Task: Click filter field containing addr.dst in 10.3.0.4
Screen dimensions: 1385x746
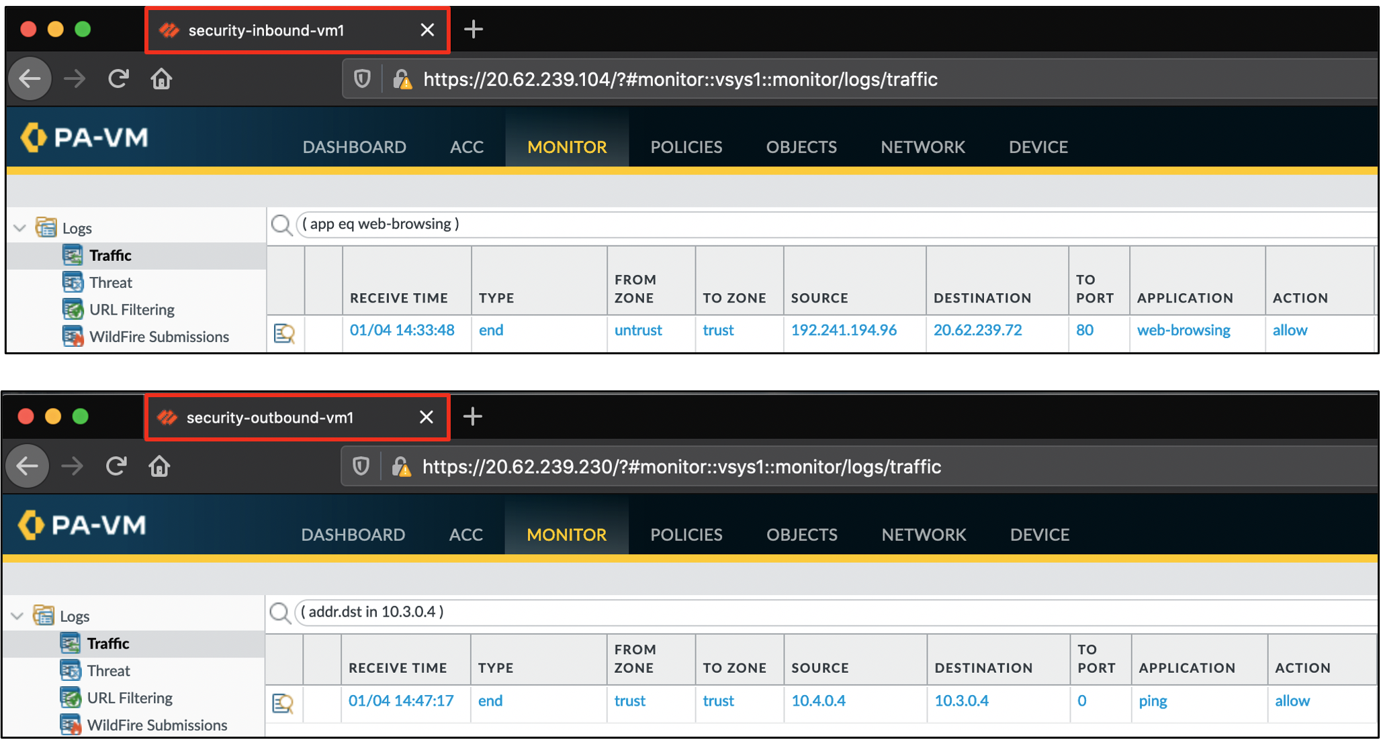Action: (x=806, y=612)
